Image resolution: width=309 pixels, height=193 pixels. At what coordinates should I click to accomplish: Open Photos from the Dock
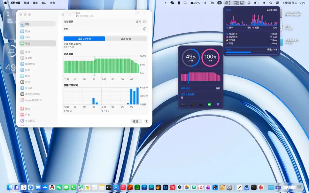[x=187, y=188]
